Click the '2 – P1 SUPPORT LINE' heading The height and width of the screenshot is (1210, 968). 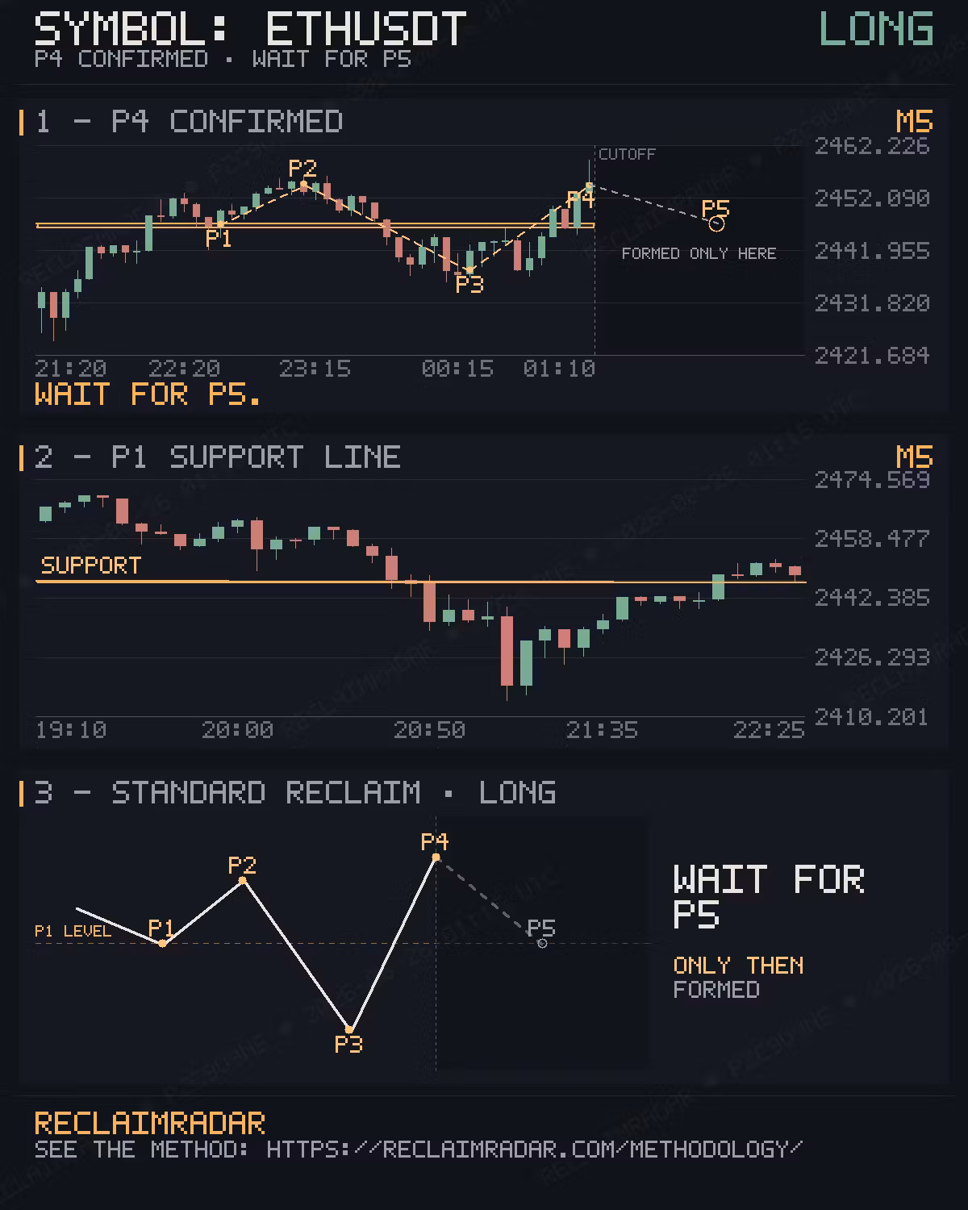pyautogui.click(x=218, y=457)
